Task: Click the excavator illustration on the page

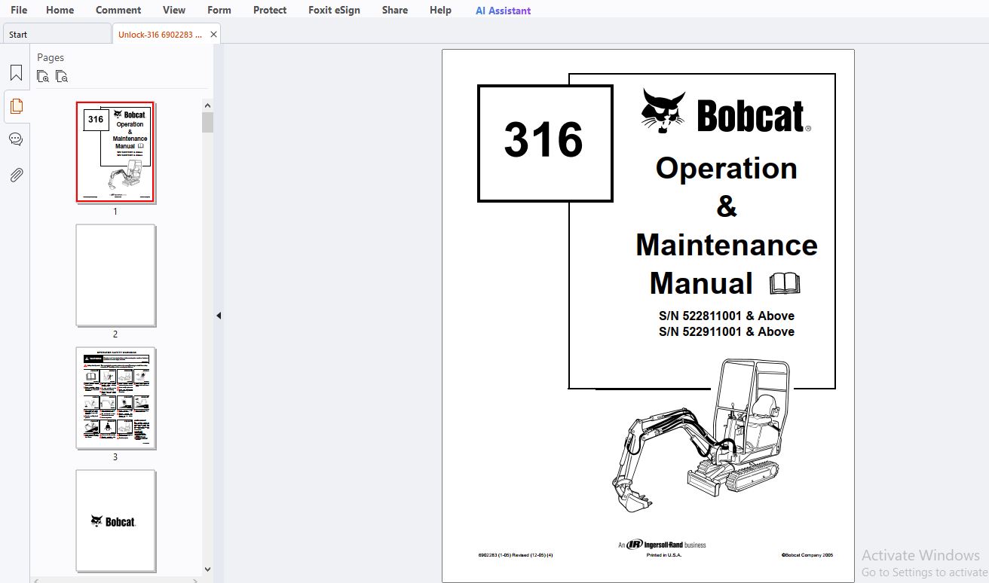Action: pyautogui.click(x=701, y=435)
